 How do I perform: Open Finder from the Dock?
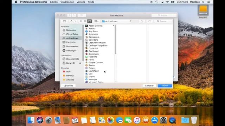[x=31, y=120]
